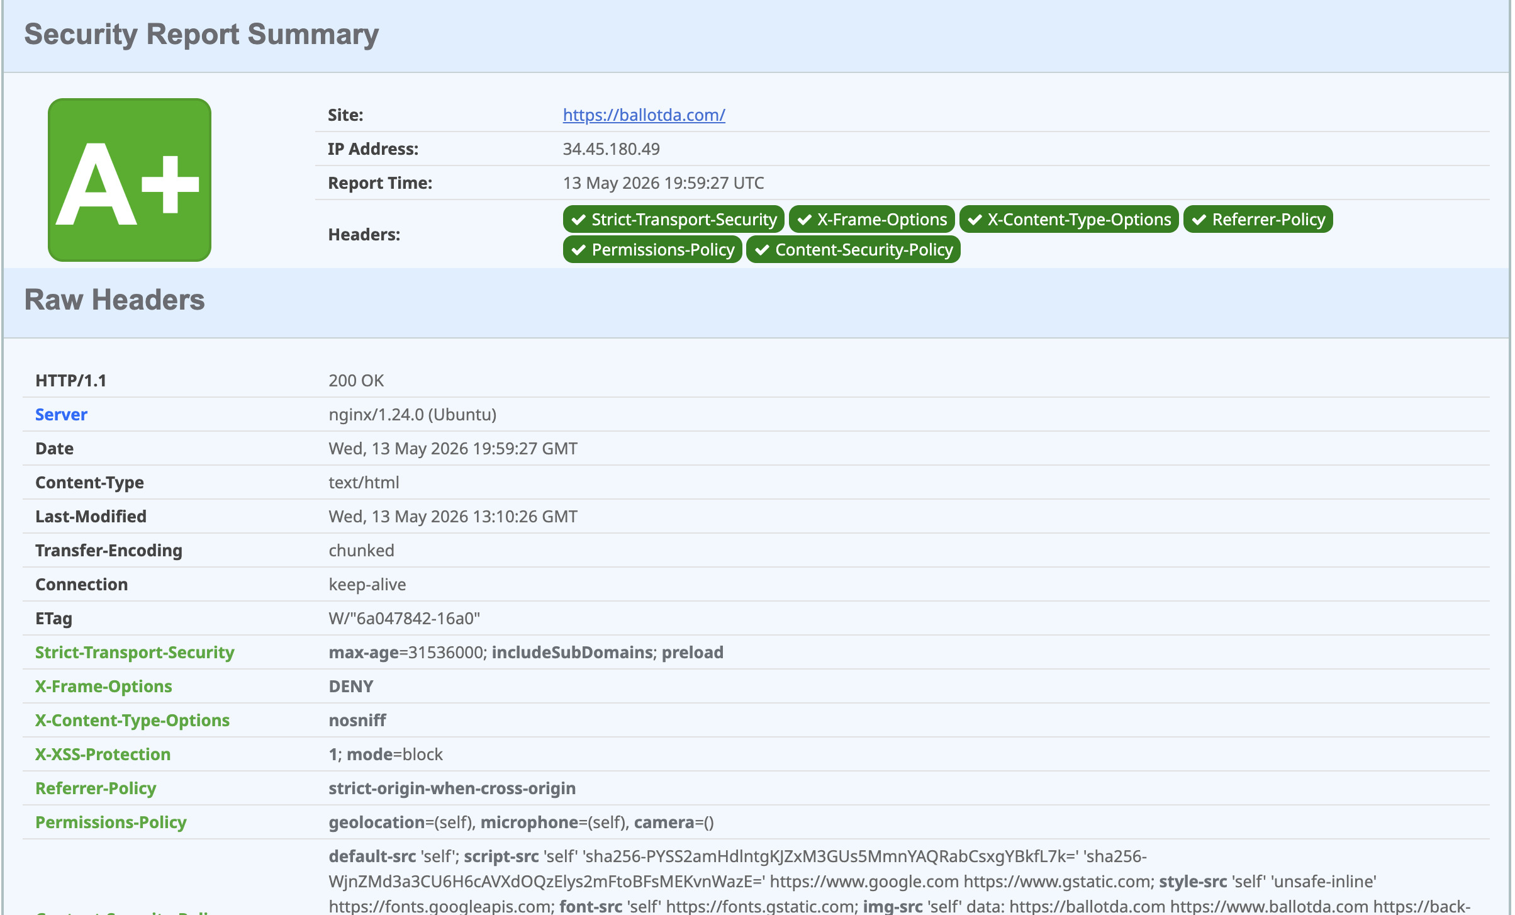Click the Permissions-Policy header badge
The width and height of the screenshot is (1515, 915).
point(652,250)
